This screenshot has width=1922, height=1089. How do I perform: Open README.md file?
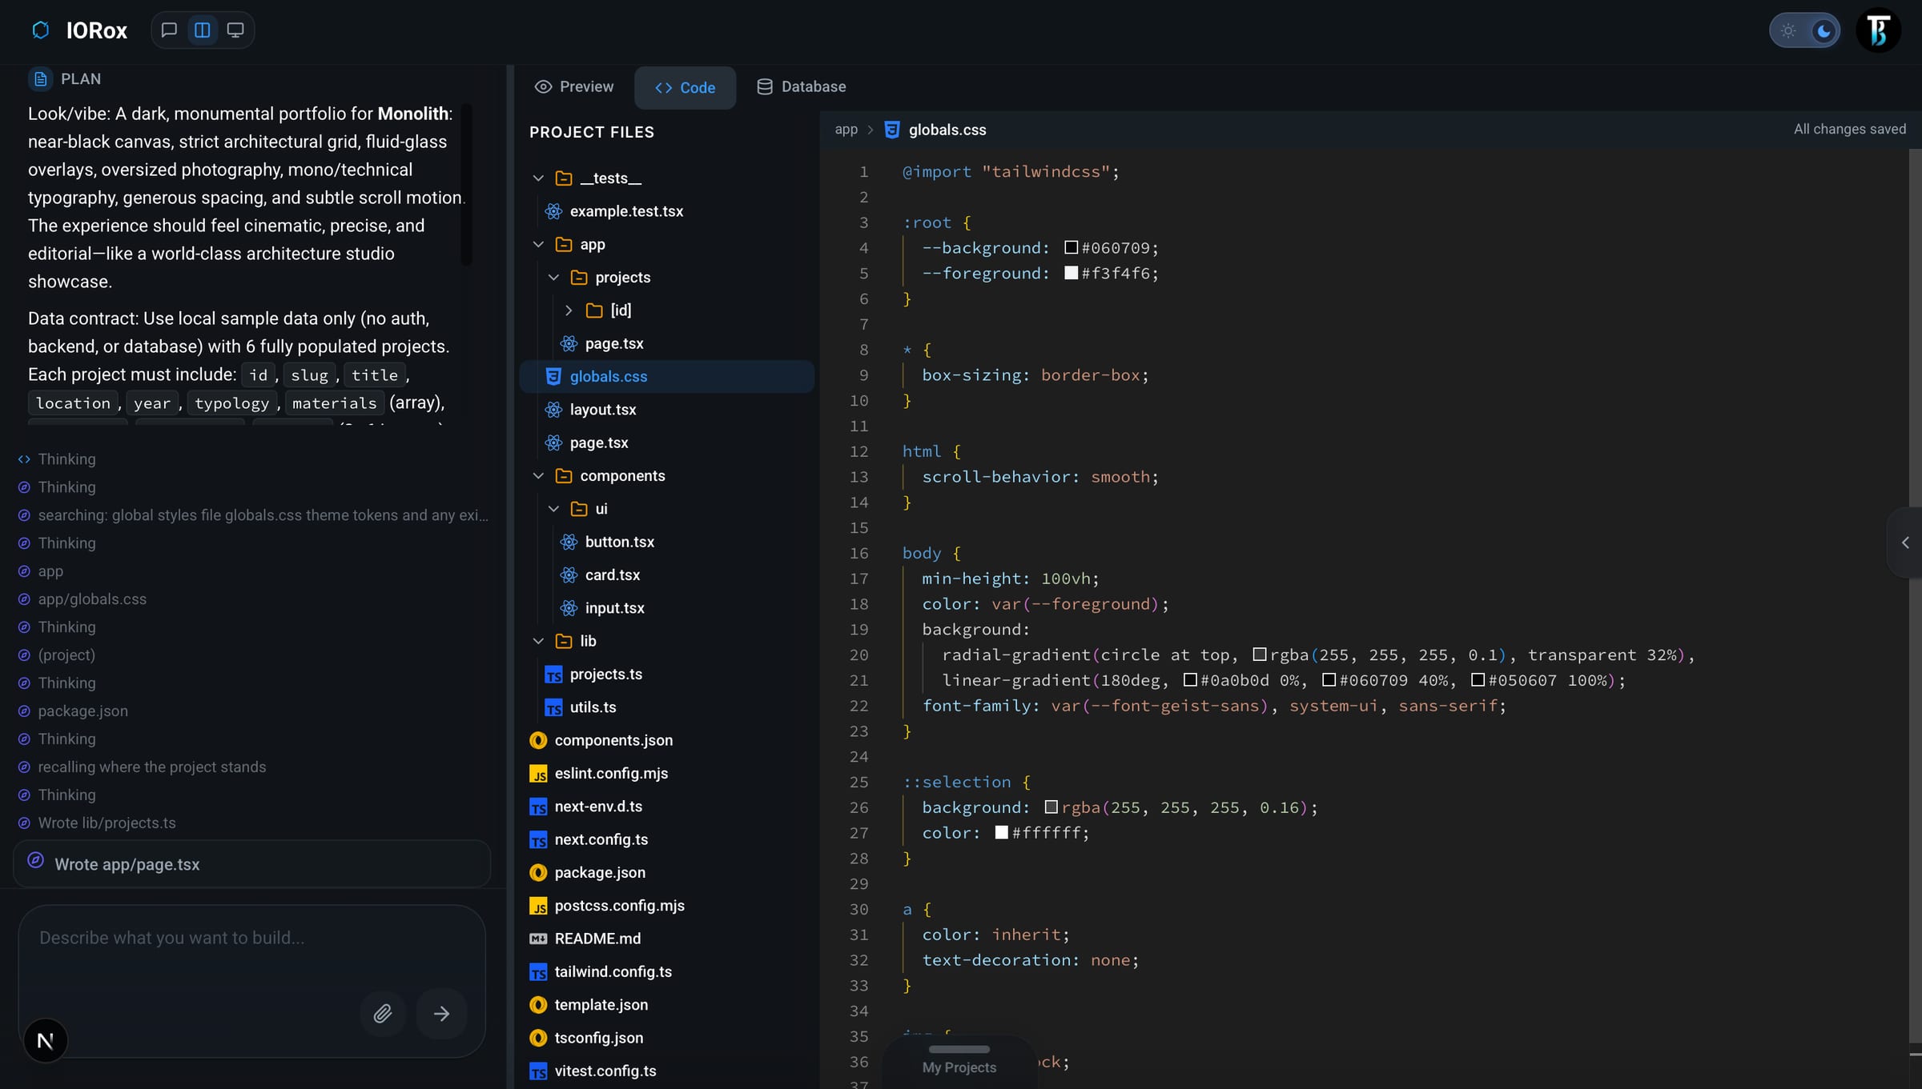(666, 939)
